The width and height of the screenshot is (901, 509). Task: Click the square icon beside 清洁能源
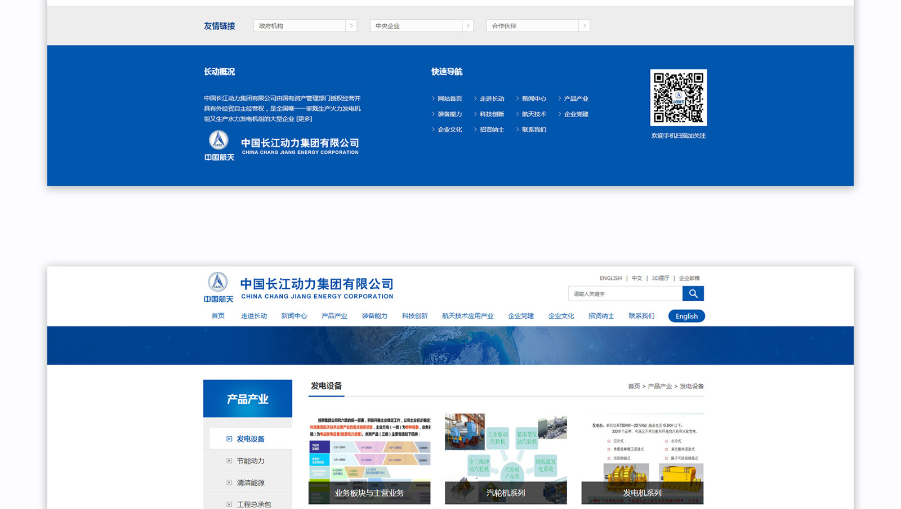[229, 483]
